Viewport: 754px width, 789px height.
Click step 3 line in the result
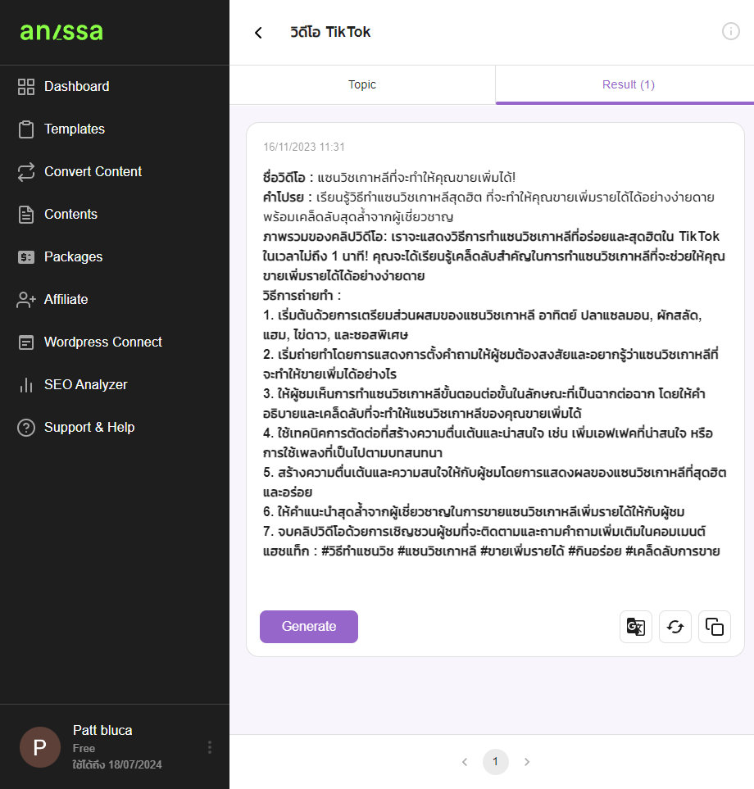tap(484, 404)
